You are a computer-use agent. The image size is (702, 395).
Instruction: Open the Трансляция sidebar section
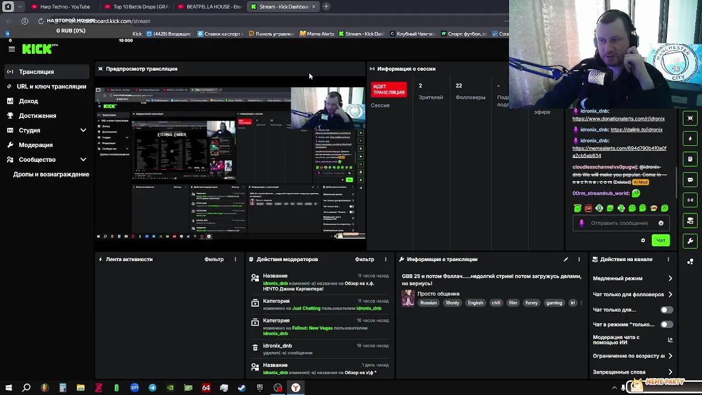point(47,72)
